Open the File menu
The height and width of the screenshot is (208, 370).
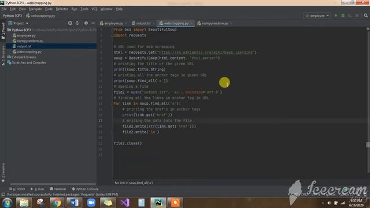pyautogui.click(x=4, y=9)
